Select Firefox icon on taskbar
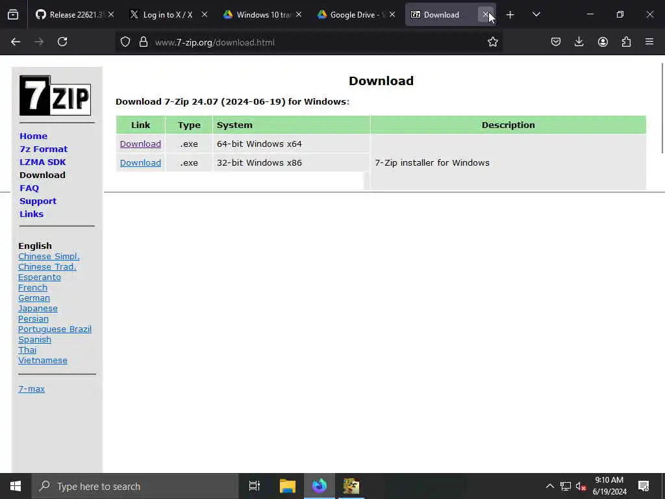Viewport: 665px width, 499px height. pyautogui.click(x=320, y=486)
